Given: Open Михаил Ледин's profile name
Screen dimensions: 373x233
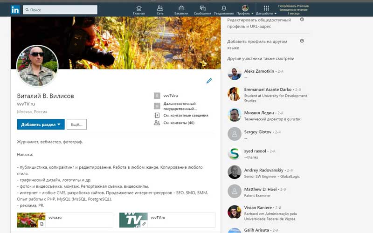Looking at the screenshot, I should (259, 113).
